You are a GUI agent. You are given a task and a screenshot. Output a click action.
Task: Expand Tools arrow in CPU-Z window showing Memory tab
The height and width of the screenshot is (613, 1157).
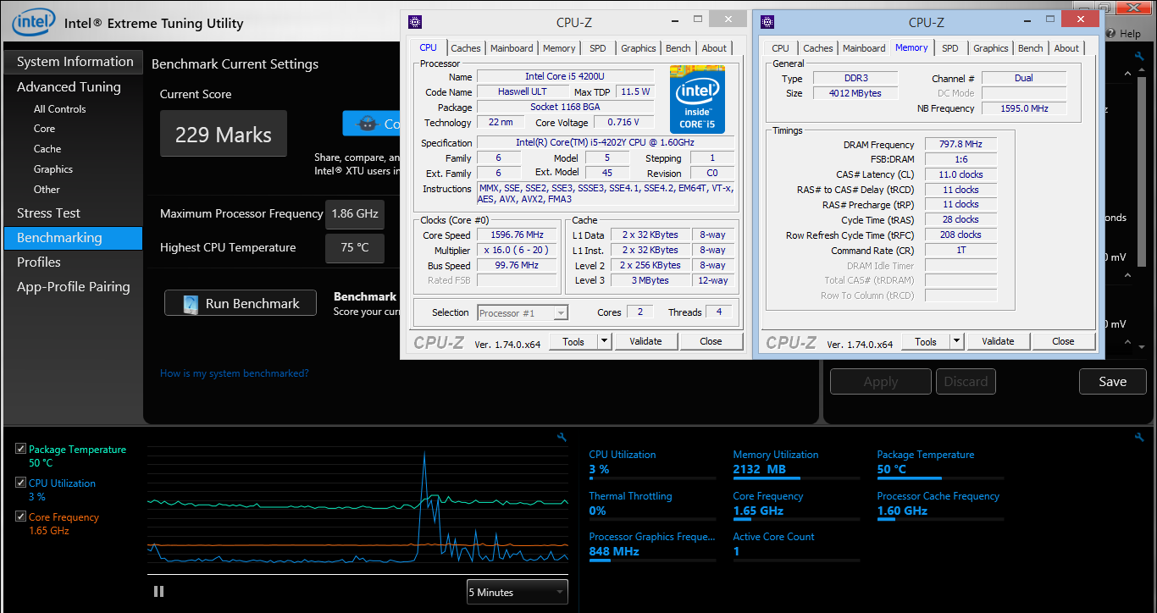(x=956, y=341)
